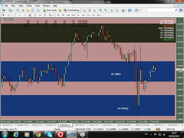Toggle the Terminal window icon
184x138 pixels.
(x=33, y=10)
